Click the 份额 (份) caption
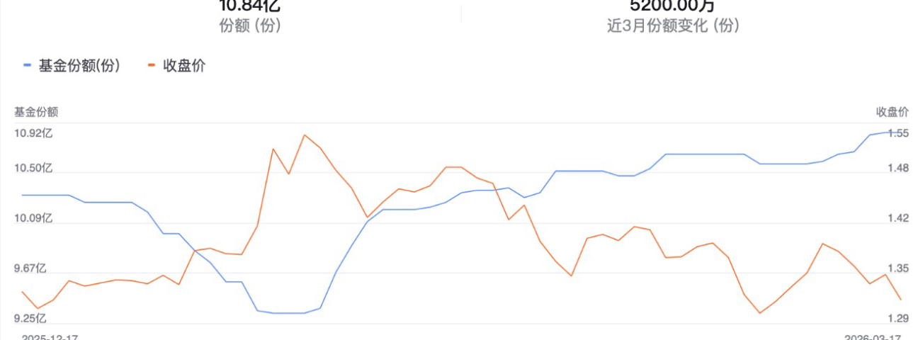 click(250, 26)
